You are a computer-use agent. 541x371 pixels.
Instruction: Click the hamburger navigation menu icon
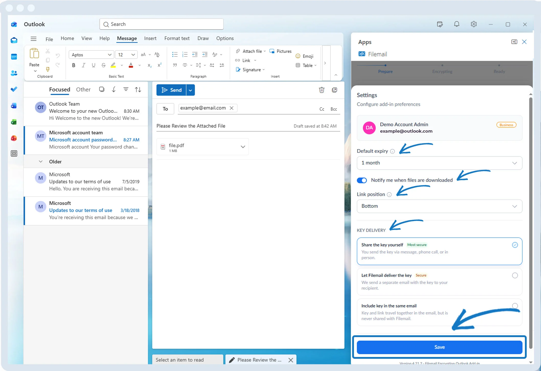33,39
